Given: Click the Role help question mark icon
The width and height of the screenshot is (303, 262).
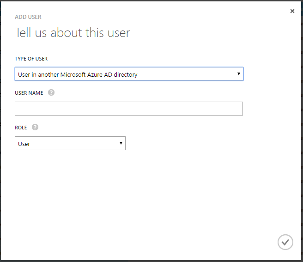Looking at the screenshot, I should 35,127.
